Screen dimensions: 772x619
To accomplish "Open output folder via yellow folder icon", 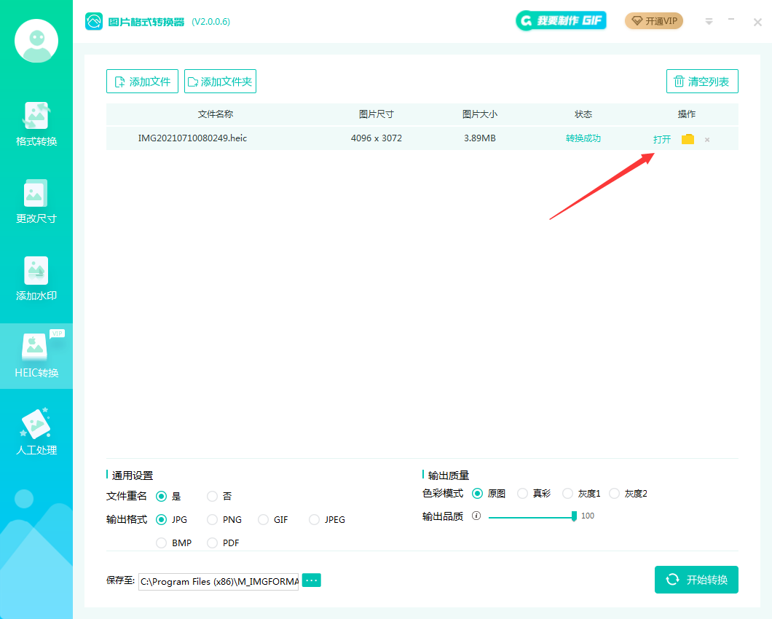I will (x=688, y=139).
